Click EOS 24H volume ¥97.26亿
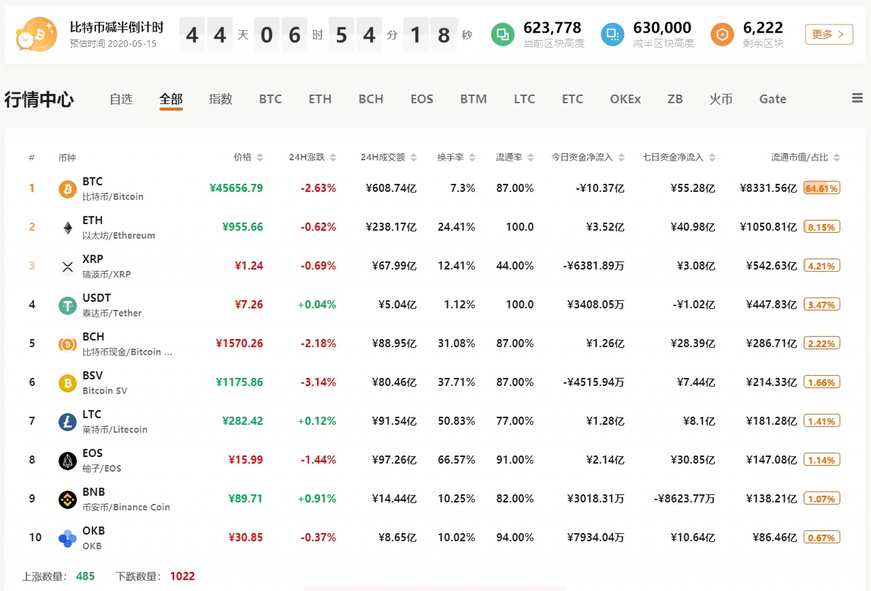The width and height of the screenshot is (871, 591). (x=394, y=460)
